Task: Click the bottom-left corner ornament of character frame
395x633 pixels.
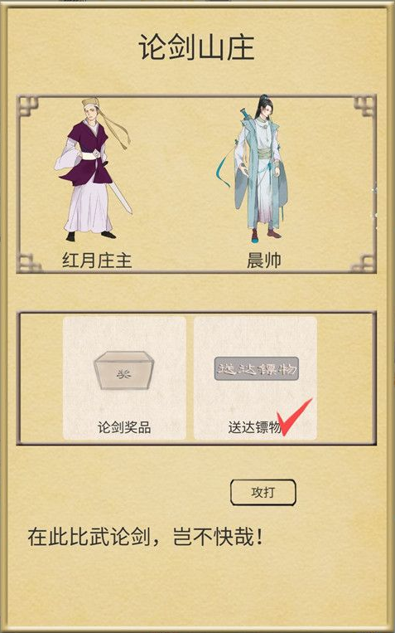Action: pyautogui.click(x=28, y=263)
